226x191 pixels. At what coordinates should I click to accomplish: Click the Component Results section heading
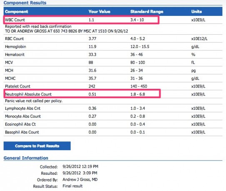25,3
